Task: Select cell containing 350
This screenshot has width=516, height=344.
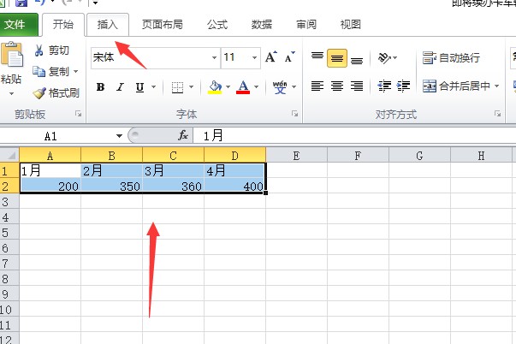Action: (111, 186)
